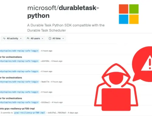The height and width of the screenshot is (116, 152).
Task: Open commit hash 9aab77e
Action: point(45,82)
